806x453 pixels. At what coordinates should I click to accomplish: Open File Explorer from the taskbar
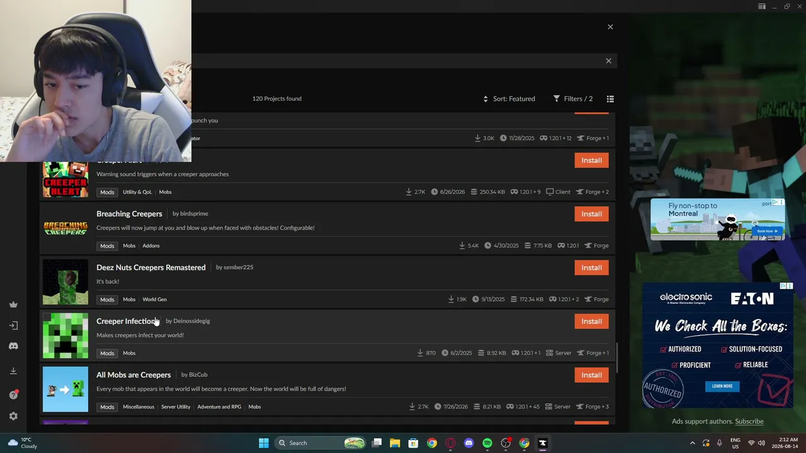click(395, 443)
